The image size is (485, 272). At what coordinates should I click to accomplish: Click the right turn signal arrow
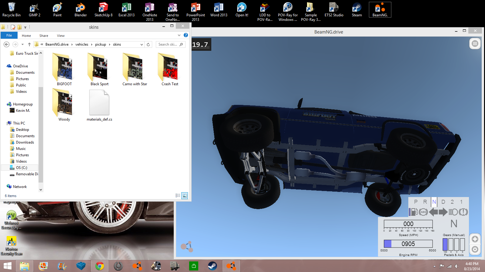(443, 212)
